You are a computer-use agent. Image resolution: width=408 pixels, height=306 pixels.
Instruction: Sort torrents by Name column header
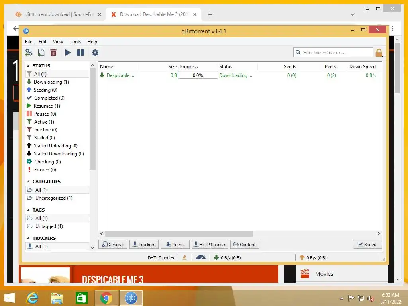(x=118, y=67)
